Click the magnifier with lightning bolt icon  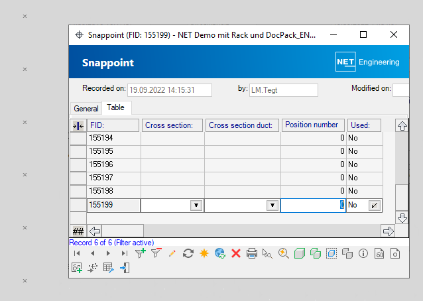point(284,253)
